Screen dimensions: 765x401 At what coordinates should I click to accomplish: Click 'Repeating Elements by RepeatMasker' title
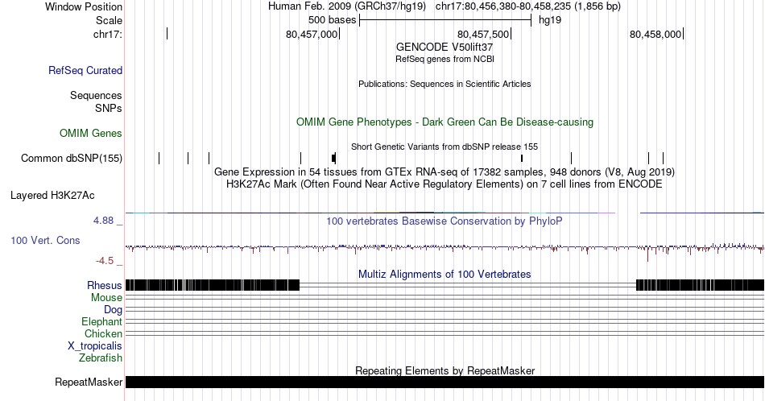[445, 370]
